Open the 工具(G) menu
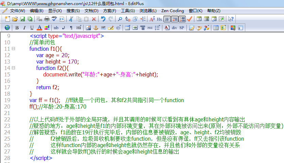 (128, 11)
